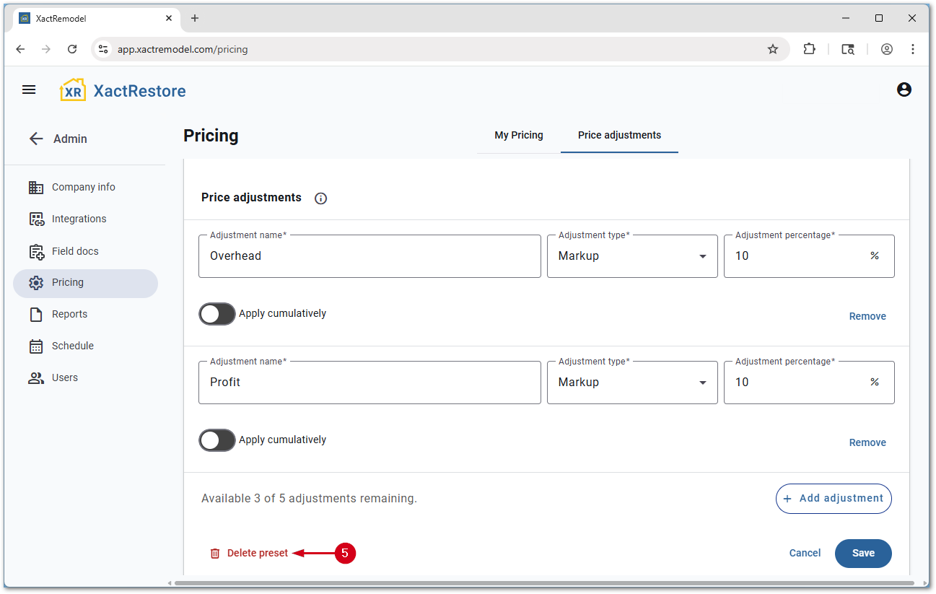Select the Price adjustments tab
Screen dimensions: 936x594
tap(619, 135)
